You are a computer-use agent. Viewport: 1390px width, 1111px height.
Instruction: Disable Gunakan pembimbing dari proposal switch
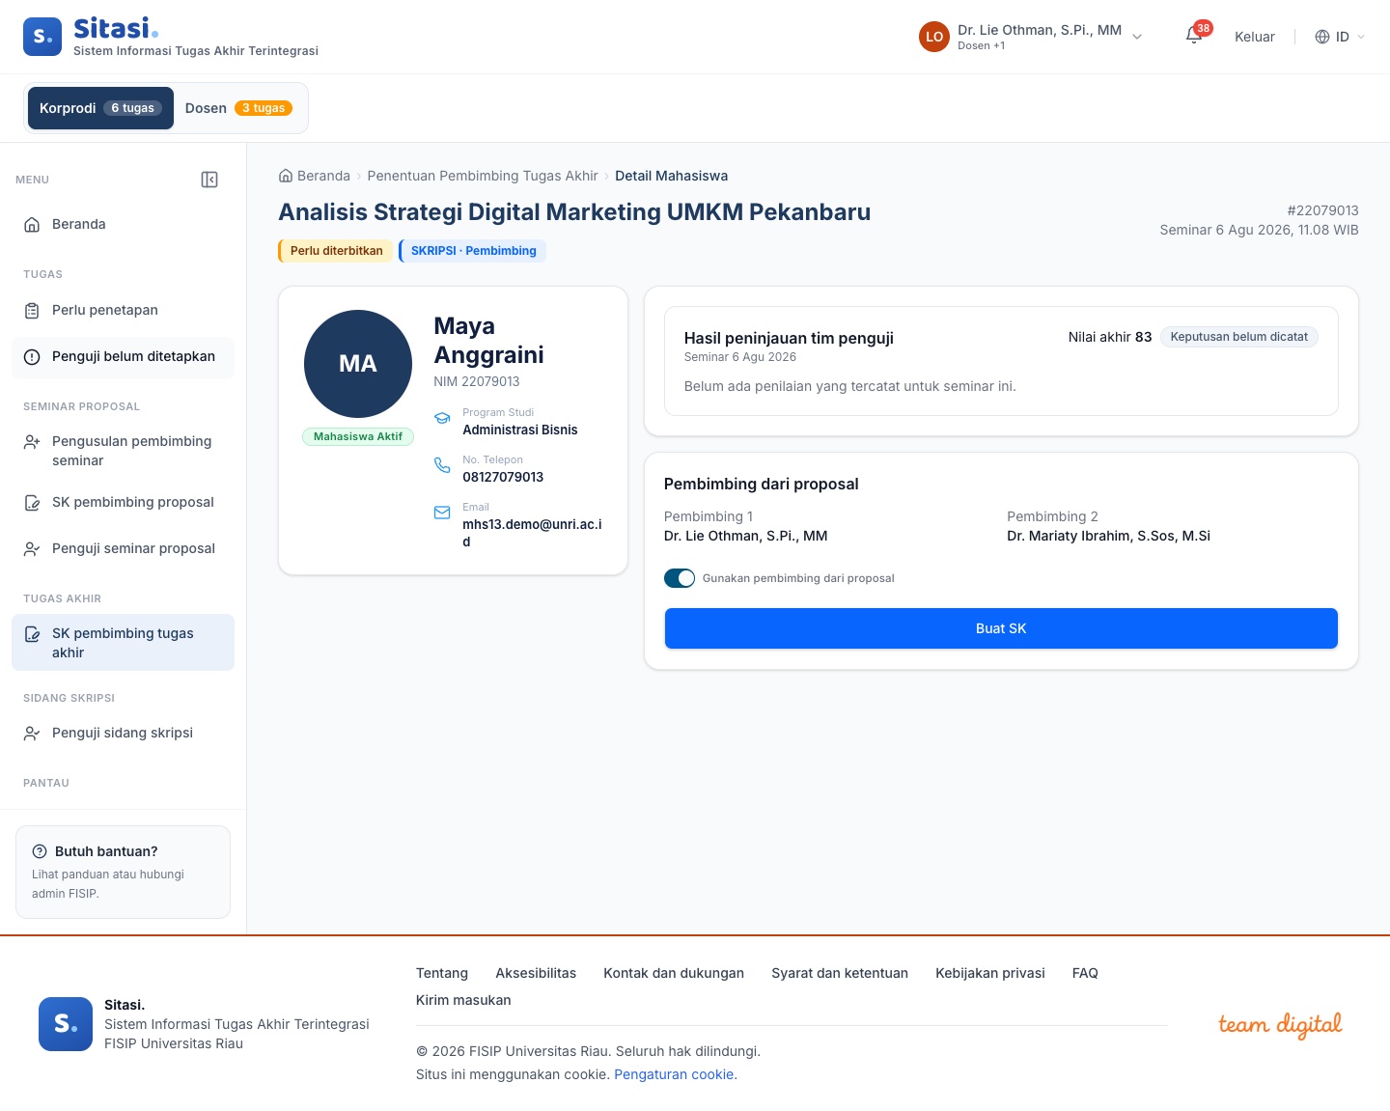pyautogui.click(x=680, y=578)
